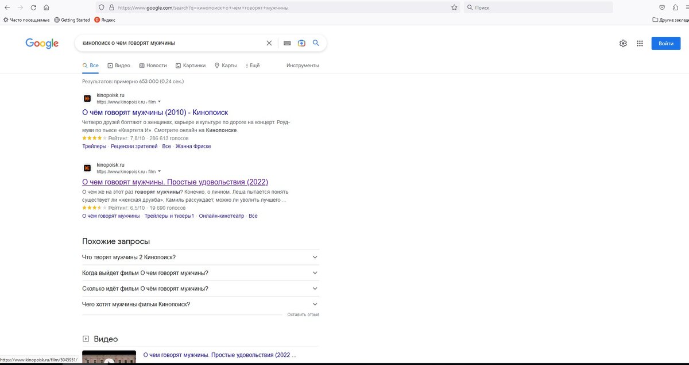Click the Видео section play icon
689x365 pixels.
point(86,339)
